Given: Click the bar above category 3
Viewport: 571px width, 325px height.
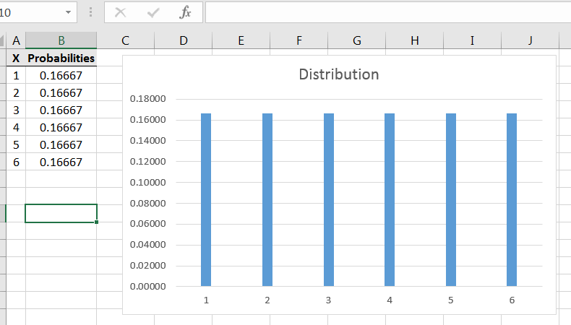Looking at the screenshot, I should [x=328, y=199].
